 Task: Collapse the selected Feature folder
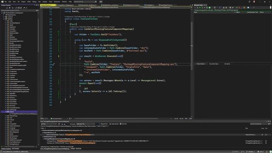[x=6, y=112]
